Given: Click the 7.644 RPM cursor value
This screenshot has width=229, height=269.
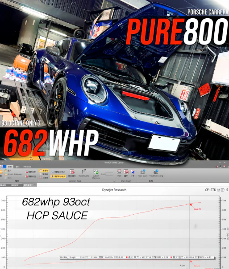Looking at the screenshot, I should pos(183,266).
